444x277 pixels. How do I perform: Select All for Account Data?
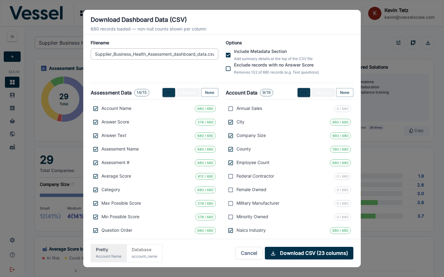(x=304, y=93)
